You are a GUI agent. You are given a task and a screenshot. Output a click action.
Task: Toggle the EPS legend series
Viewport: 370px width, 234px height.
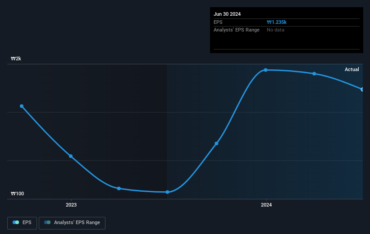click(x=22, y=223)
